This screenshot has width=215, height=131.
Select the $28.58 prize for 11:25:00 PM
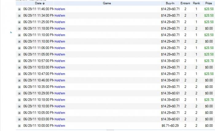pyautogui.click(x=209, y=22)
